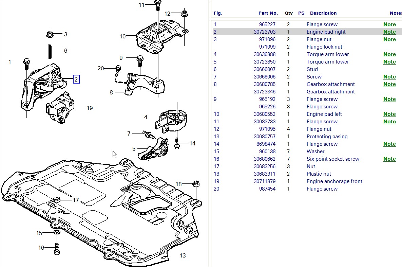The image size is (402, 267).
Task: Click the Fig. column header
Action: 218,13
